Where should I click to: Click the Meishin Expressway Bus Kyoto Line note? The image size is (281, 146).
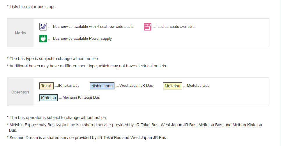click(135, 128)
